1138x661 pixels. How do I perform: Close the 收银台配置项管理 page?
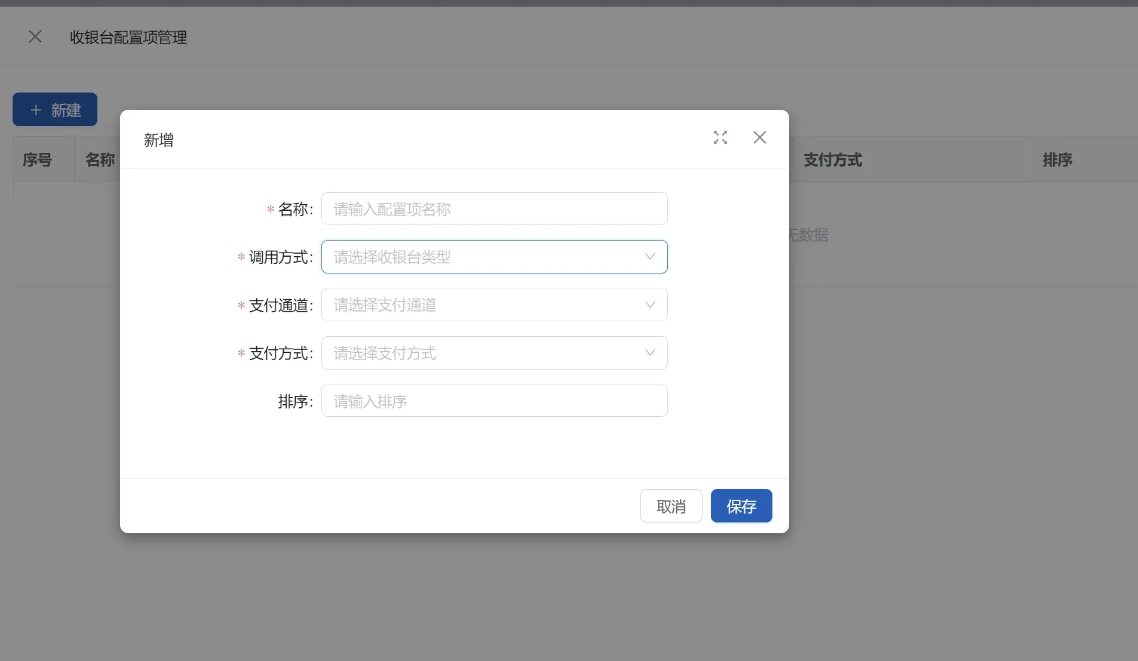35,37
